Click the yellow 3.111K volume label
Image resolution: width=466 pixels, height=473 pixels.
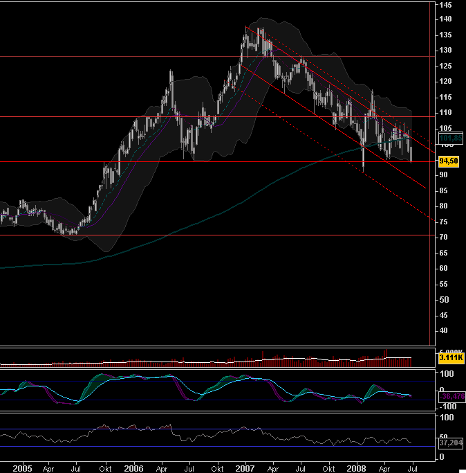(x=451, y=357)
